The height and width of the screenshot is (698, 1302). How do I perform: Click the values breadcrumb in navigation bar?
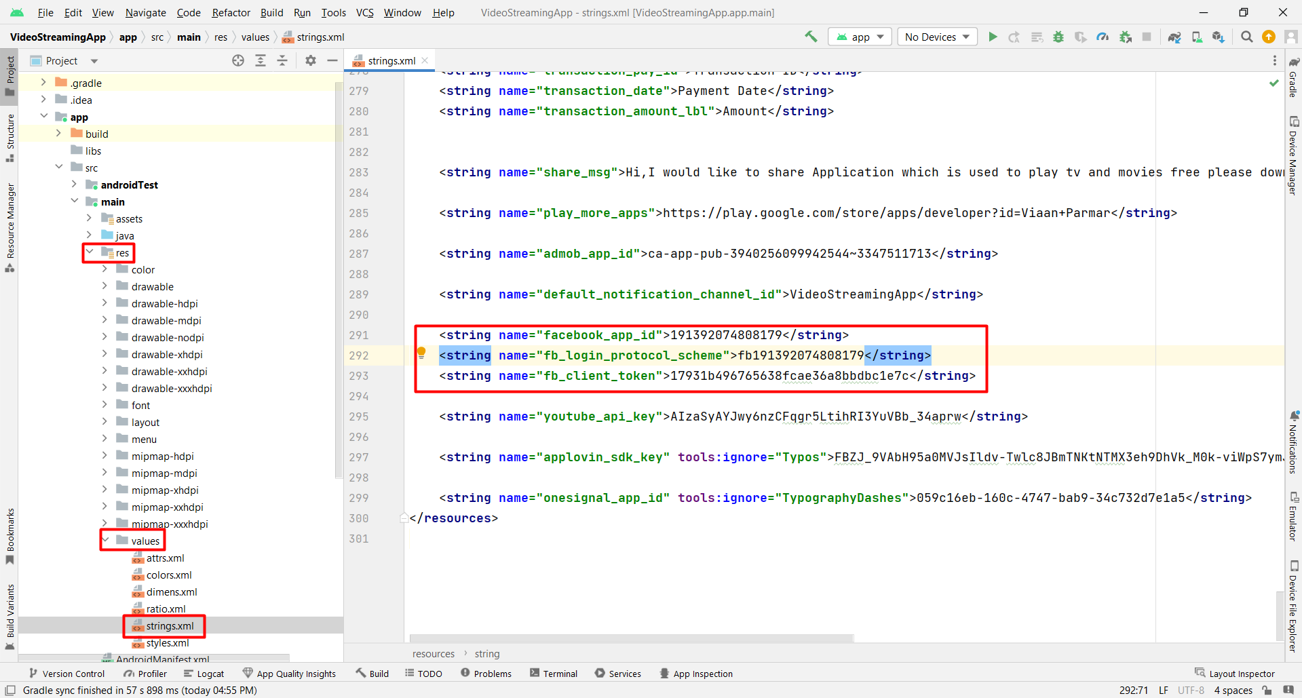(255, 37)
